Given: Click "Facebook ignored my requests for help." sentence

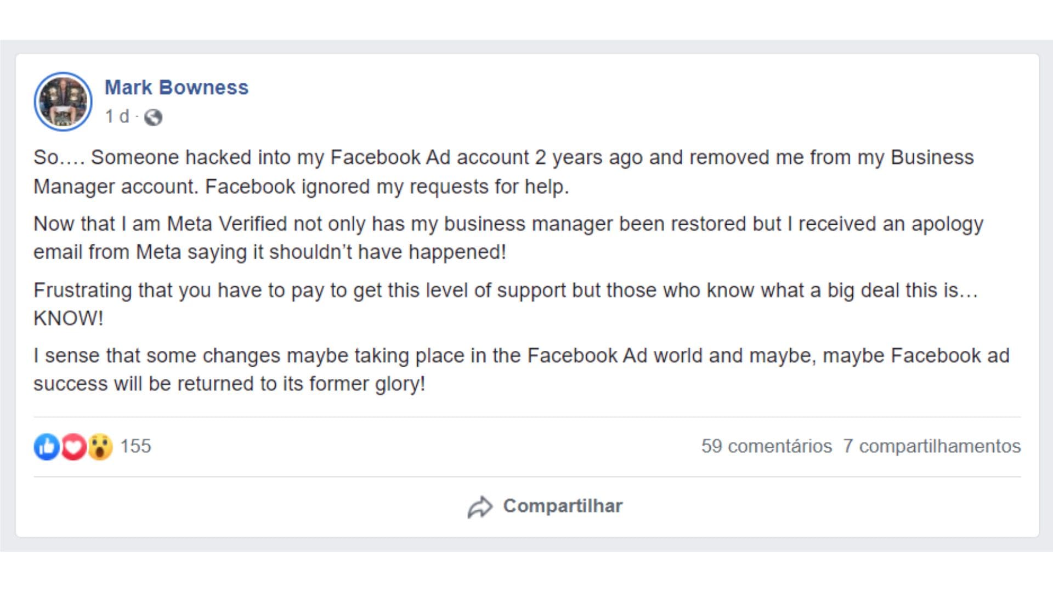Looking at the screenshot, I should point(387,187).
